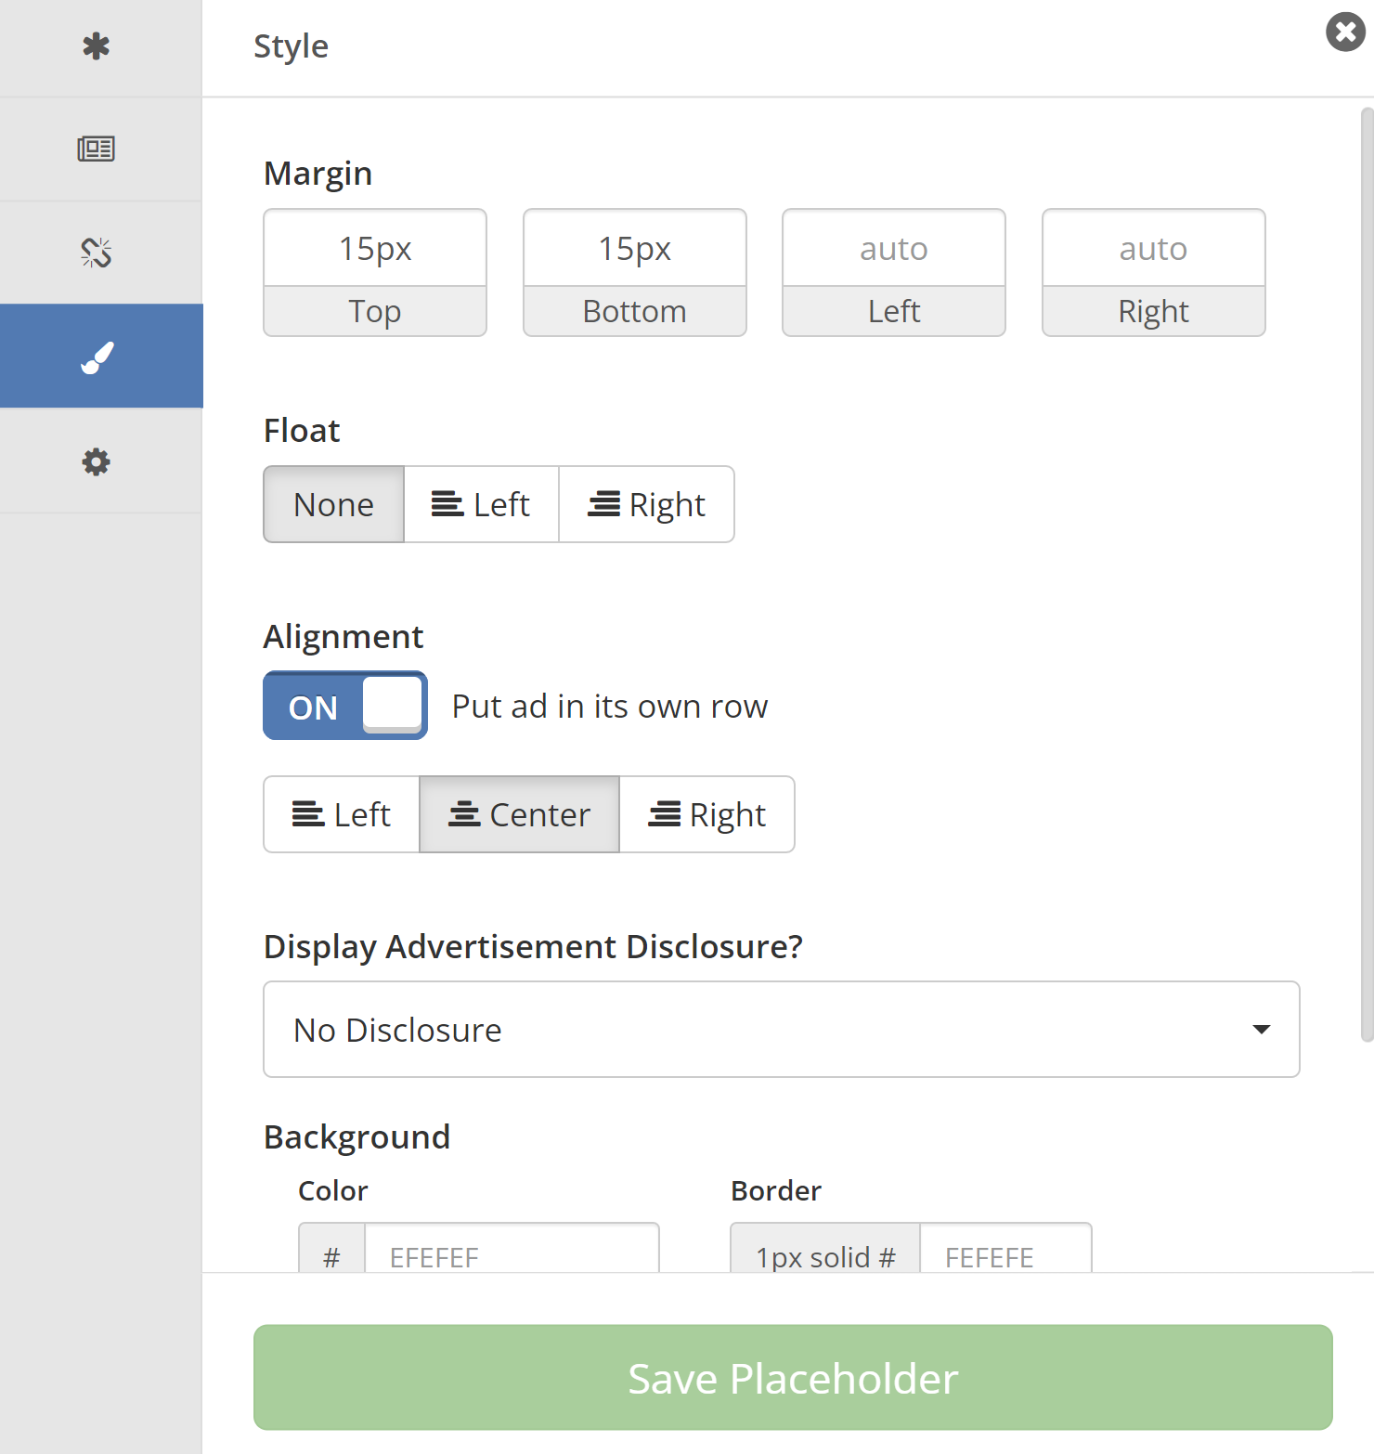The height and width of the screenshot is (1454, 1374).
Task: Select Float None option
Action: (334, 504)
